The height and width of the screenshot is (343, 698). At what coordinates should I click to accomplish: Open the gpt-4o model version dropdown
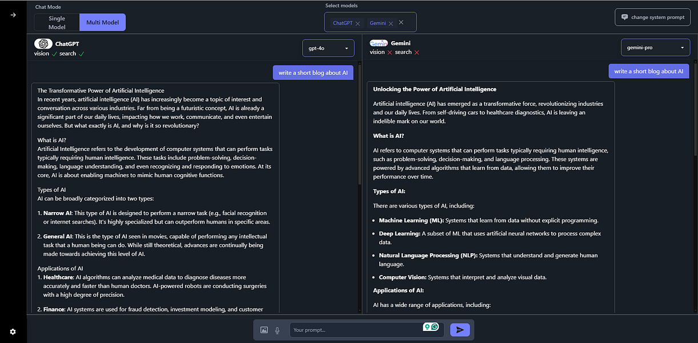(x=328, y=48)
